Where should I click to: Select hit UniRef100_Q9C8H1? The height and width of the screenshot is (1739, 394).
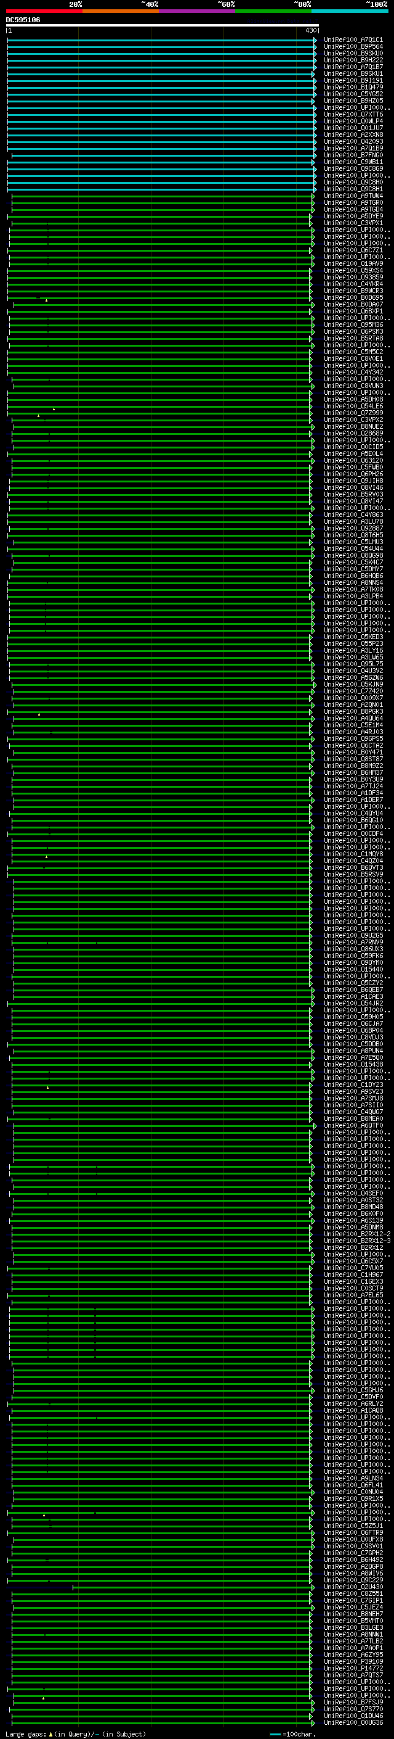click(x=353, y=189)
